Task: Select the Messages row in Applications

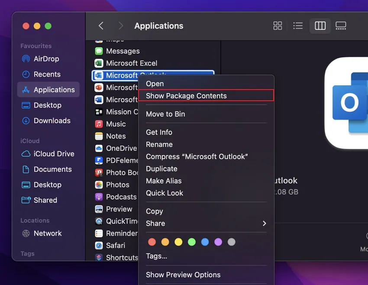Action: point(153,51)
